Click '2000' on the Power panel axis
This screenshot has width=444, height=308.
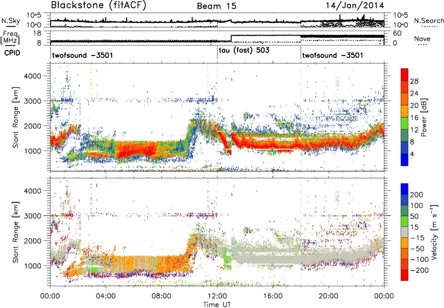coord(33,126)
